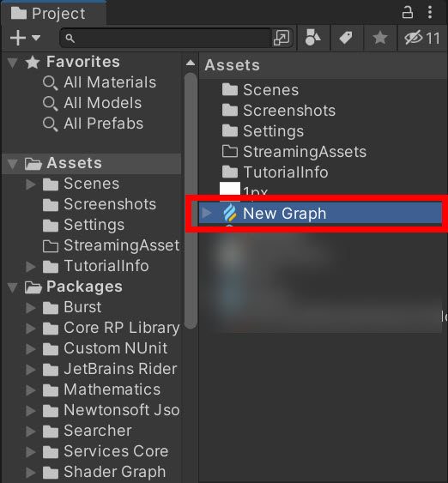Open the Project panel three-dot menu

coord(430,13)
